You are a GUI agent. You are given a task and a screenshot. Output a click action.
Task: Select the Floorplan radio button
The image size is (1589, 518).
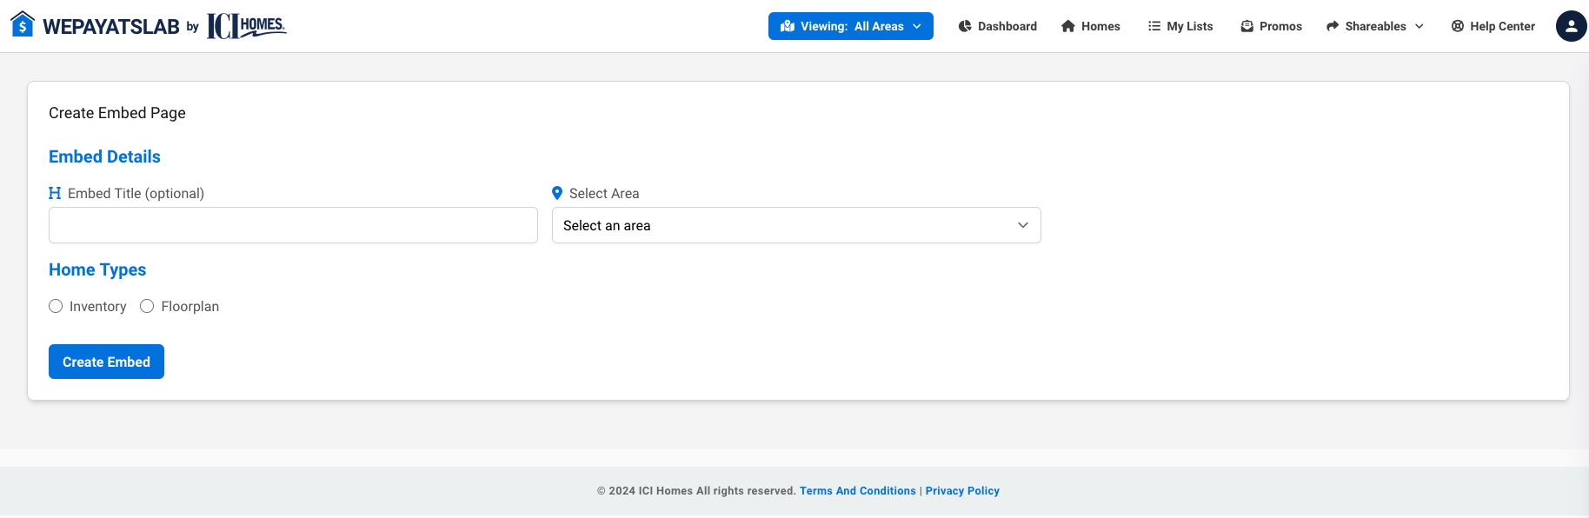click(147, 306)
